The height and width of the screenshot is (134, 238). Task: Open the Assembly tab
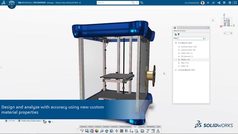tap(114, 127)
